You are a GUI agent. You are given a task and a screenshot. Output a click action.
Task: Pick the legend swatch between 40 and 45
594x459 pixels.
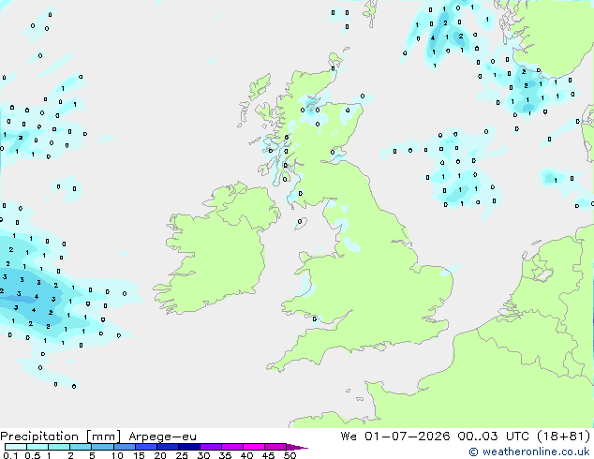point(254,447)
